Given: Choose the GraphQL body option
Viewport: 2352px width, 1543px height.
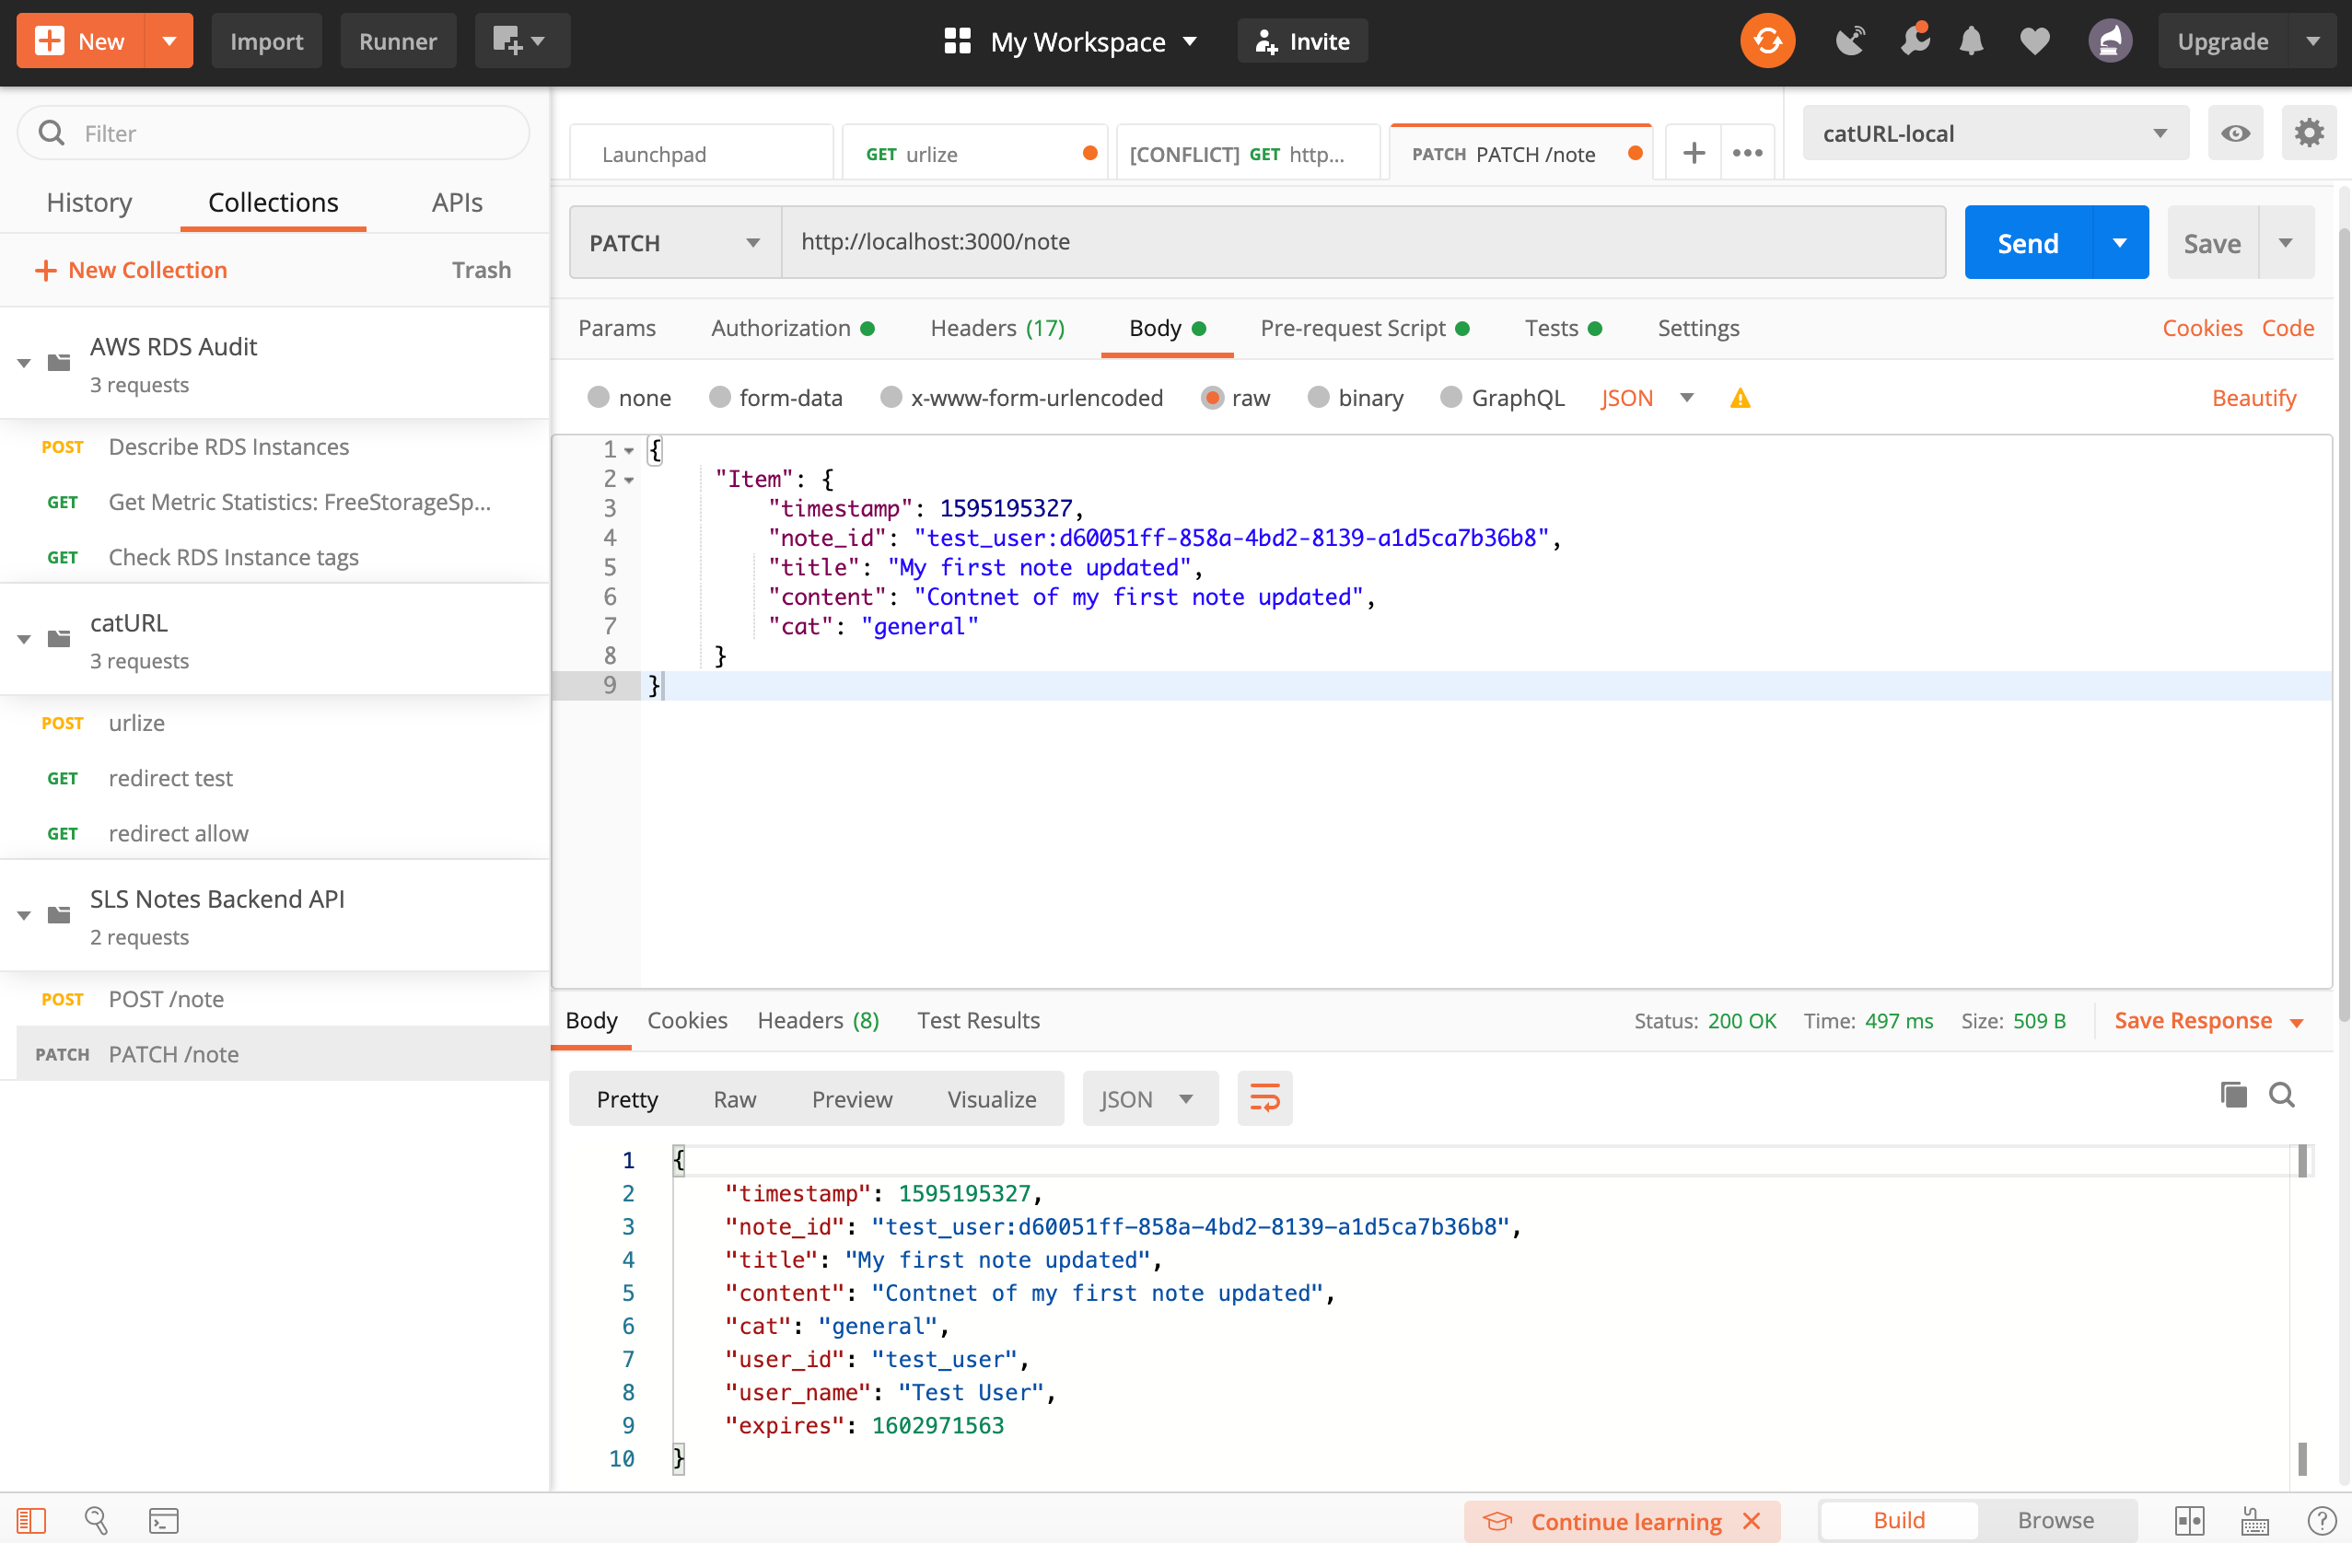Looking at the screenshot, I should pos(1450,397).
